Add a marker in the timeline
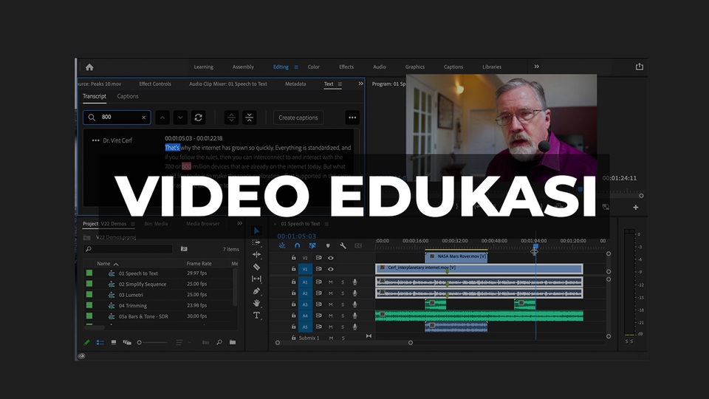This screenshot has height=399, width=709. pos(328,245)
